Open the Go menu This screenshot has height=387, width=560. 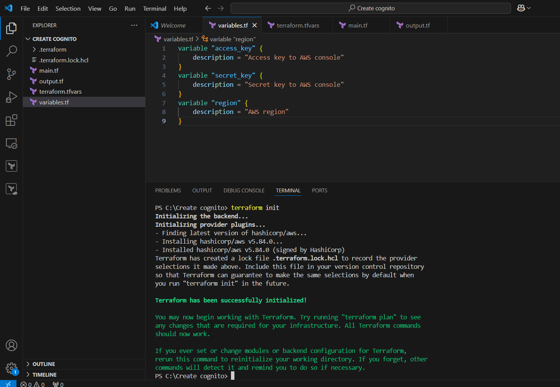(113, 8)
